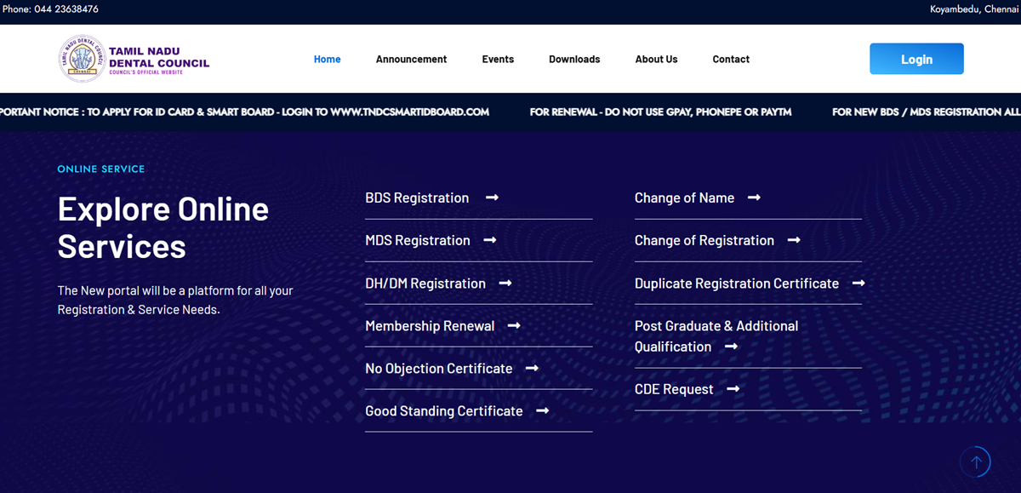The width and height of the screenshot is (1021, 493).
Task: Open the Contact page
Action: pyautogui.click(x=731, y=60)
